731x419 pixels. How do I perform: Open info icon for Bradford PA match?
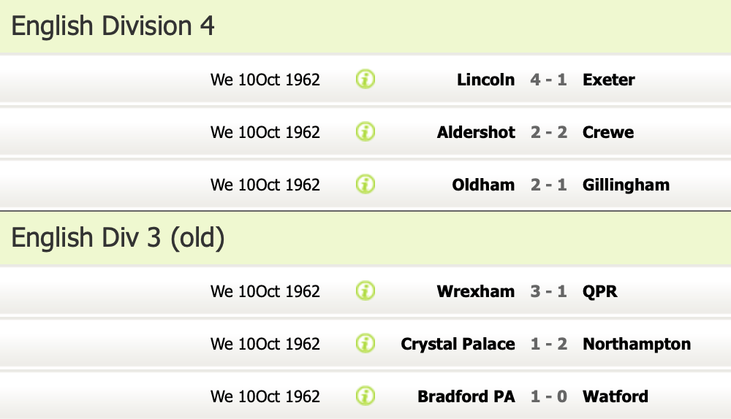pyautogui.click(x=365, y=396)
